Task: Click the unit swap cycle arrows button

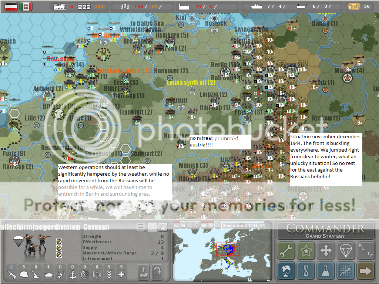Action: [157, 273]
